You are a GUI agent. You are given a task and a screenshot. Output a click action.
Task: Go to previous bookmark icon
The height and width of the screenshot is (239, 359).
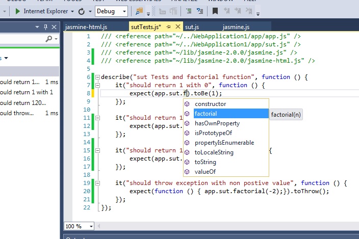(226, 11)
